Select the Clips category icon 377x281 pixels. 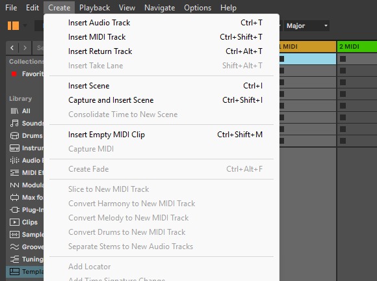coord(14,222)
